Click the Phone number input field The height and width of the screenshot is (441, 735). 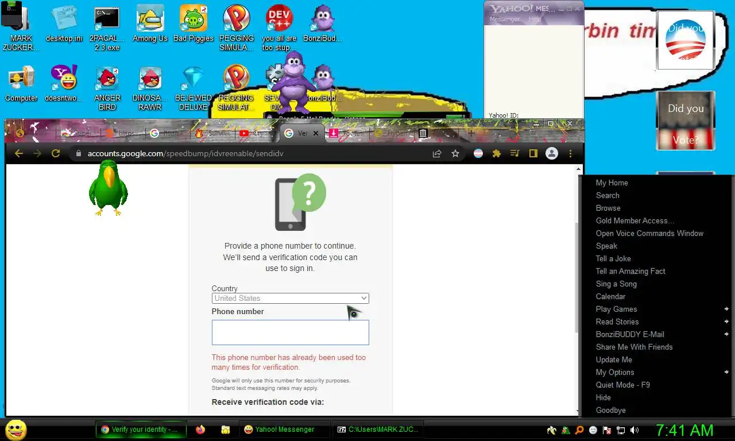click(290, 332)
